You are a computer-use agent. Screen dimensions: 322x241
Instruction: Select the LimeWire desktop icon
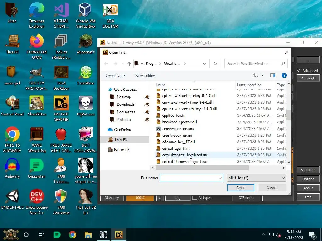[x=86, y=75]
